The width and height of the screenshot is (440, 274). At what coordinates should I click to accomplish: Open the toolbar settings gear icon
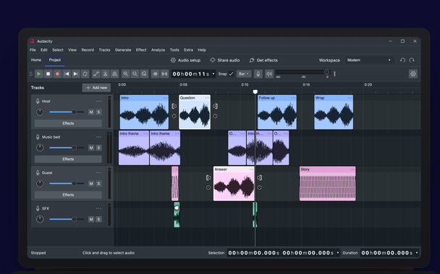click(x=413, y=74)
